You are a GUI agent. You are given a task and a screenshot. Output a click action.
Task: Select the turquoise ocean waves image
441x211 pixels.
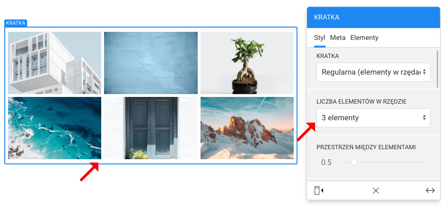click(x=55, y=128)
